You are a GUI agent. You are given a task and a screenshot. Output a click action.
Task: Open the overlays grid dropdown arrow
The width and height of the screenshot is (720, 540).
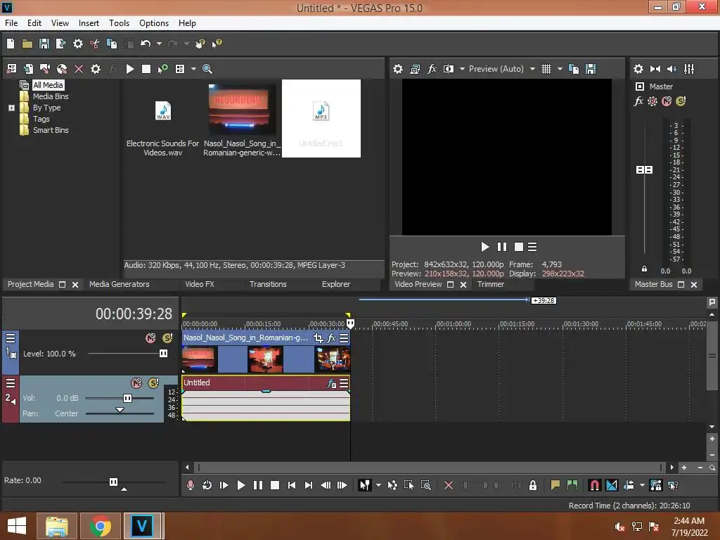tap(560, 69)
